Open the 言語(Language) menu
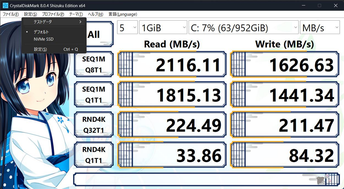Viewport: 344px width, 189px height. click(x=123, y=14)
